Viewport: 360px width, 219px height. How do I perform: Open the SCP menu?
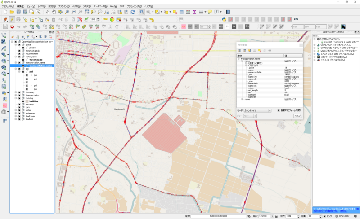[x=122, y=6]
